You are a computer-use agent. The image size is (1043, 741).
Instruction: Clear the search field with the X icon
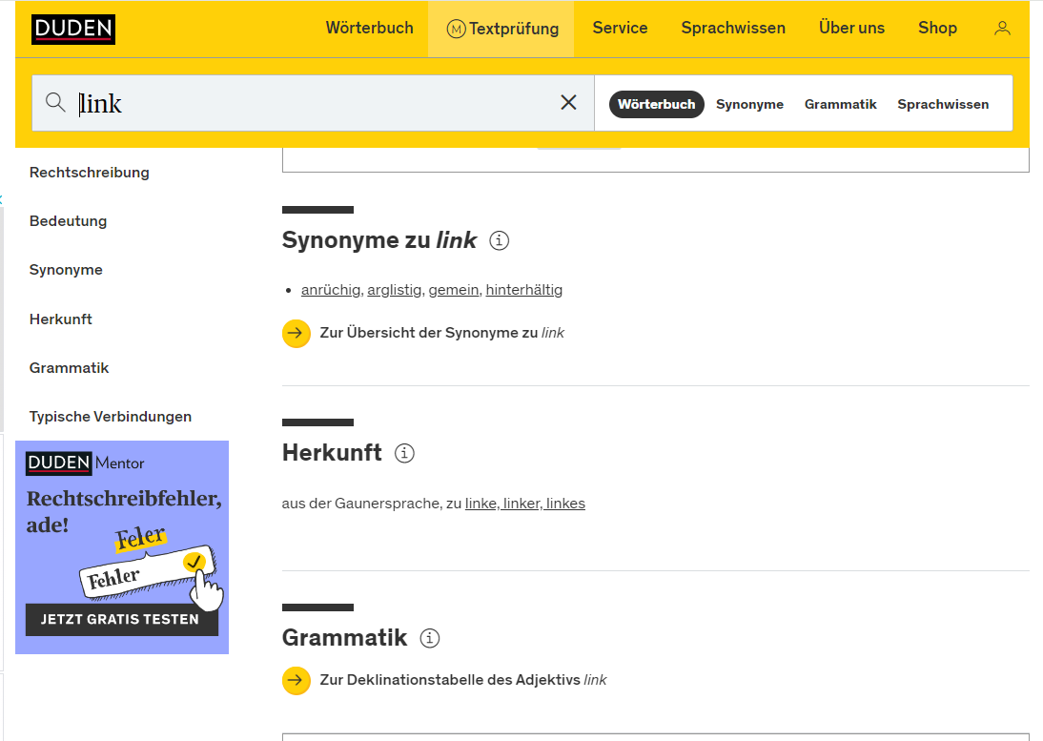point(568,102)
